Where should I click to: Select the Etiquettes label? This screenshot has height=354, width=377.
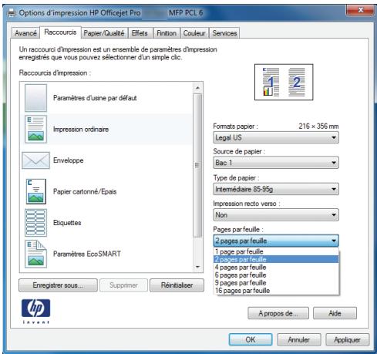pyautogui.click(x=67, y=223)
